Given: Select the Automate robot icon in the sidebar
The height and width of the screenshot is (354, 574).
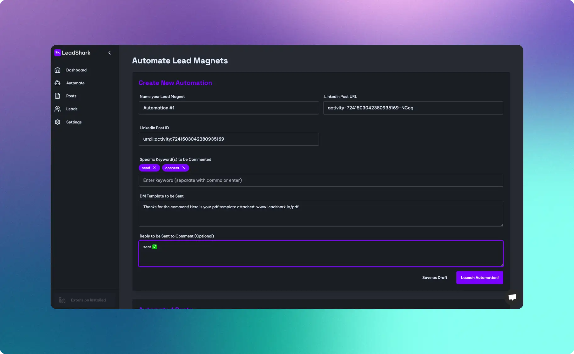Looking at the screenshot, I should (58, 83).
